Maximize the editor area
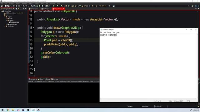This screenshot has width=200, height=112. tap(198, 9)
